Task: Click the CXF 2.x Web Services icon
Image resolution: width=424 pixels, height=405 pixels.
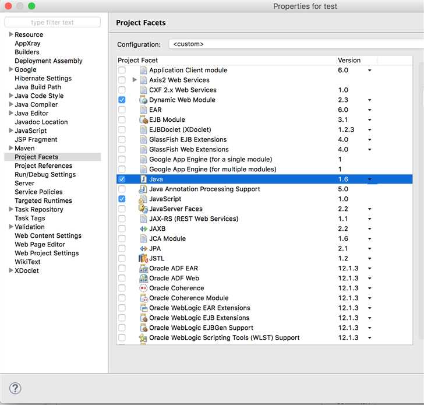Action: 143,90
